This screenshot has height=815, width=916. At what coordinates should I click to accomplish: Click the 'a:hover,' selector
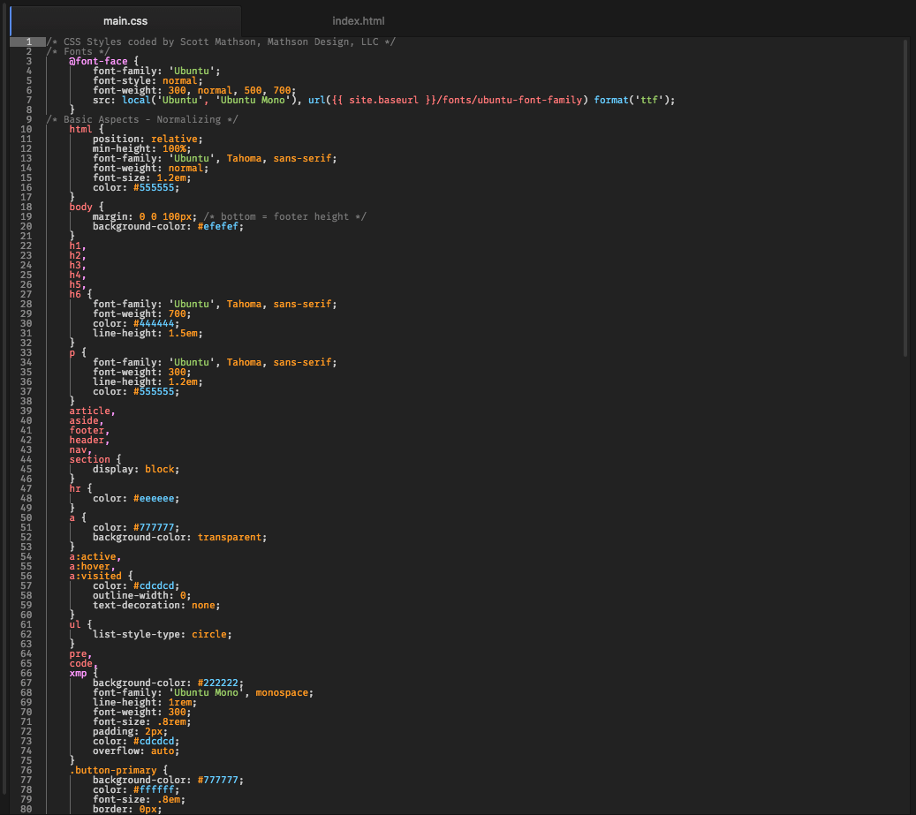coord(92,566)
